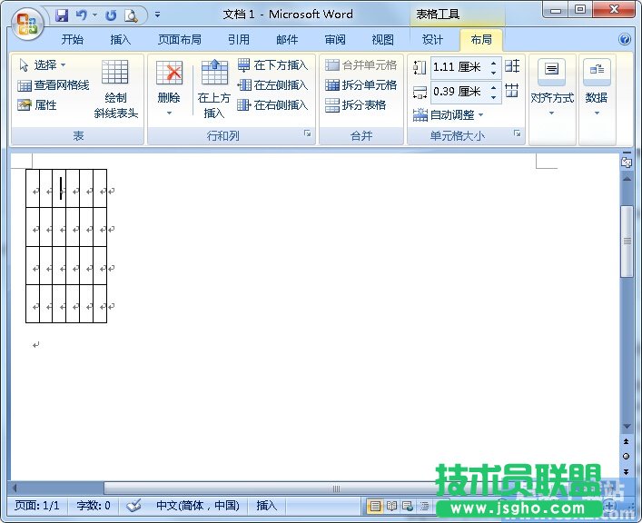Click Split Cells (拆分单元格)

coord(361,85)
